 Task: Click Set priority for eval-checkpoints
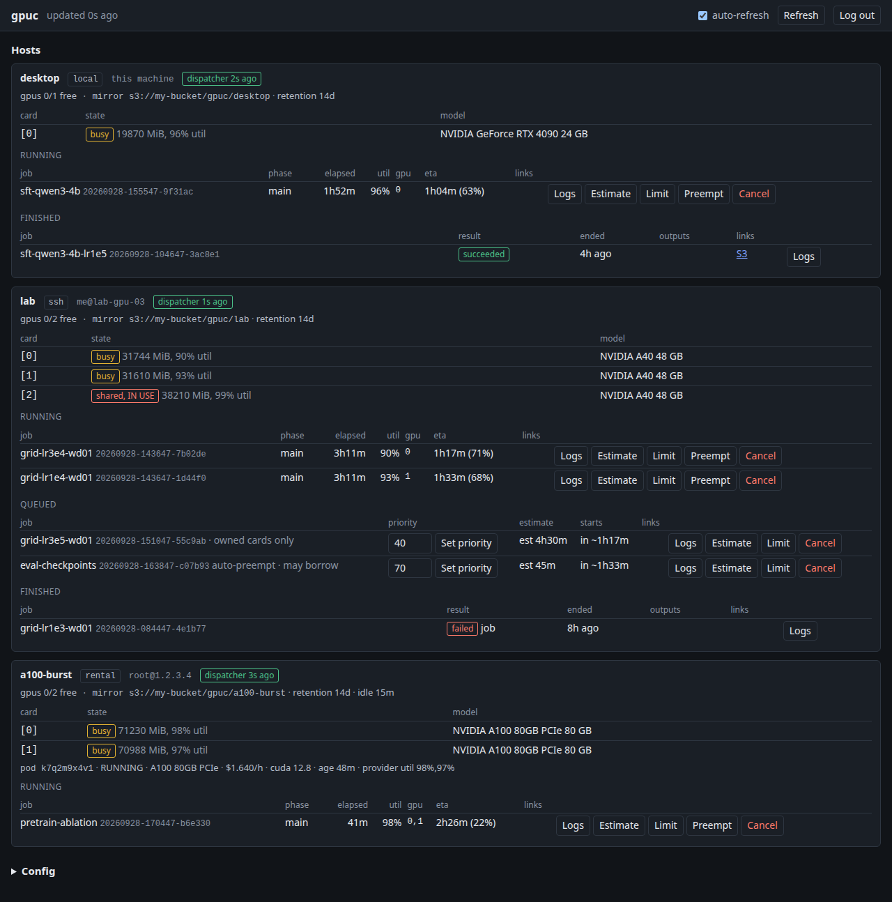[x=466, y=568]
